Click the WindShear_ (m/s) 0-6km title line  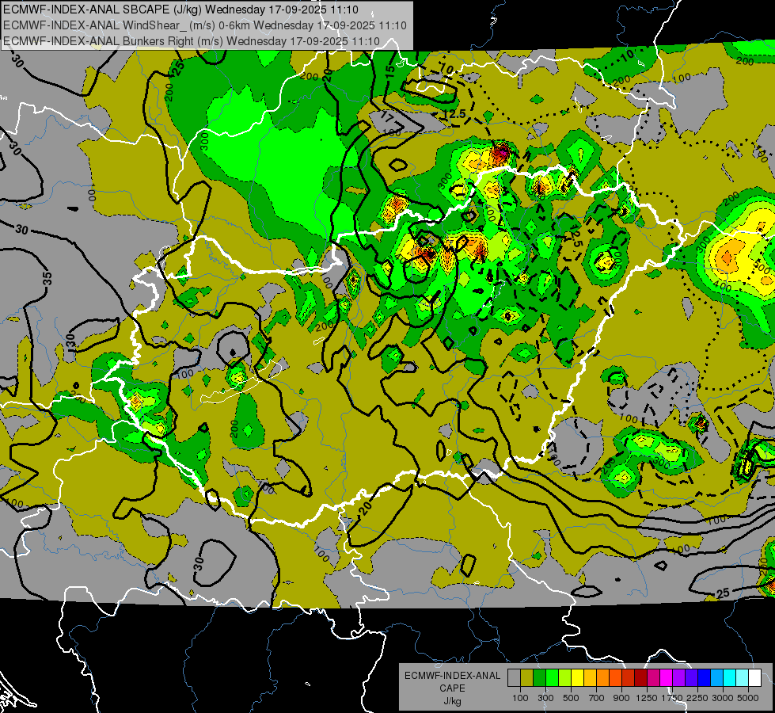[204, 25]
